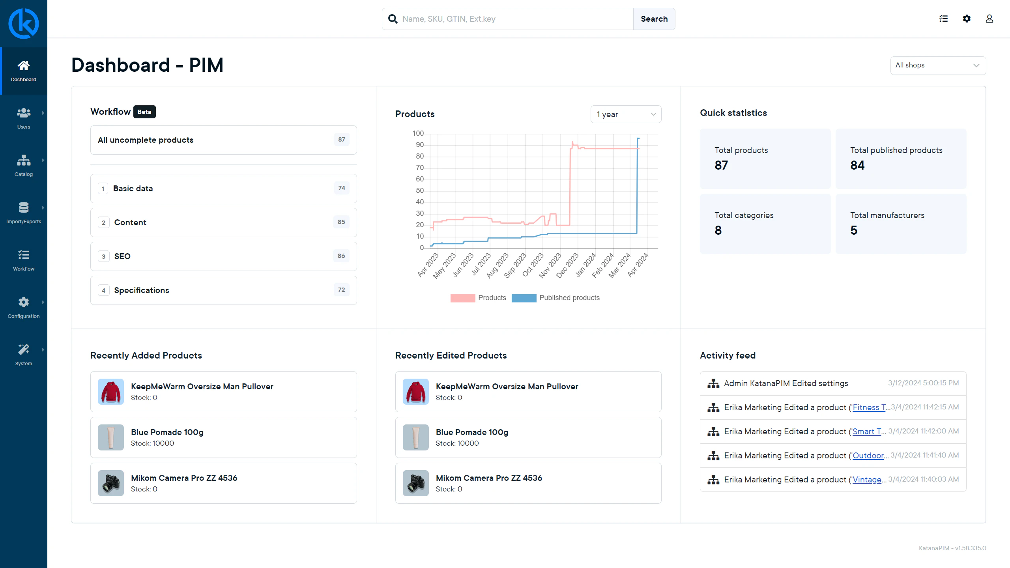Open the Users sidebar icon

point(24,113)
